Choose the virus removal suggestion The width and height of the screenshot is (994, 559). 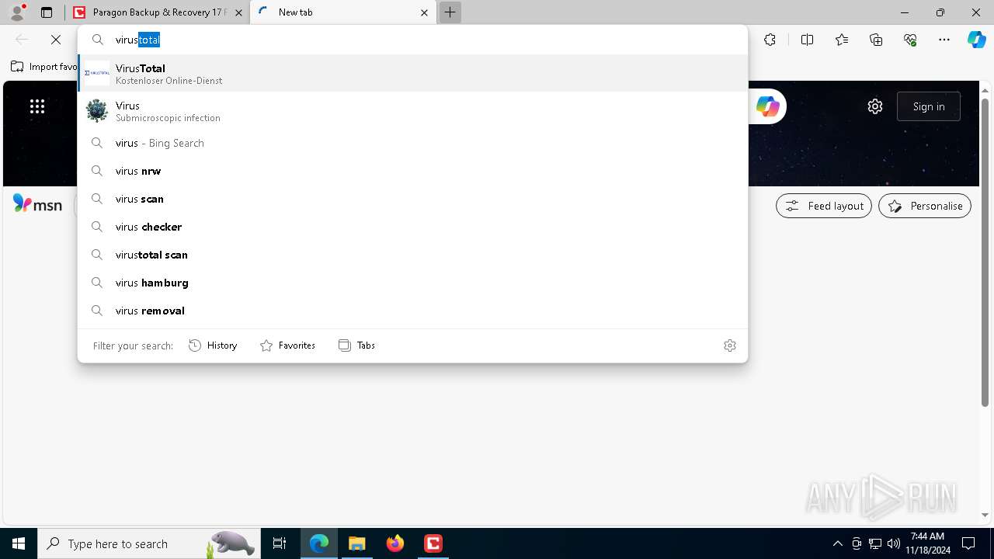pos(412,311)
